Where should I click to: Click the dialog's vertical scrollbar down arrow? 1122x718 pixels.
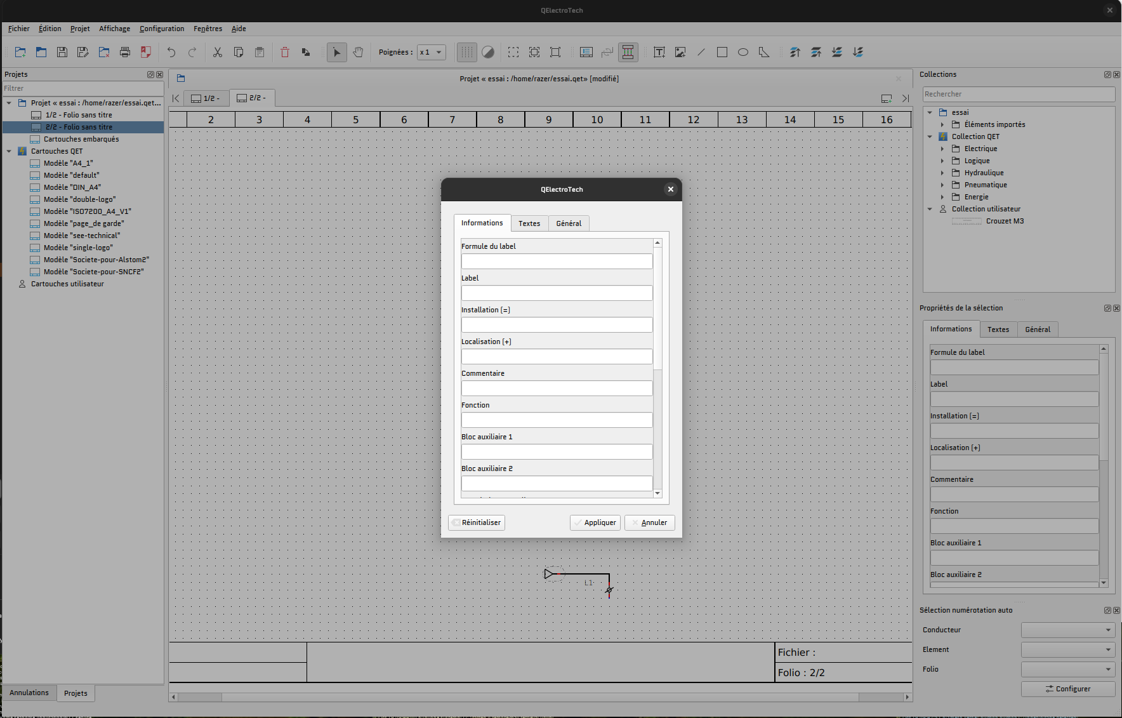(657, 493)
